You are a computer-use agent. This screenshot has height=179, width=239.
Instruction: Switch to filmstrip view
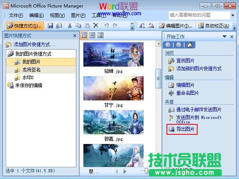point(92,35)
